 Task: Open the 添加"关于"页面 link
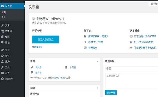click(x=96, y=42)
